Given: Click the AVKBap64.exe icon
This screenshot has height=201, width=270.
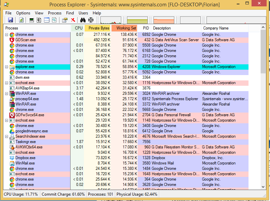Looking at the screenshot, I should 12,88.
